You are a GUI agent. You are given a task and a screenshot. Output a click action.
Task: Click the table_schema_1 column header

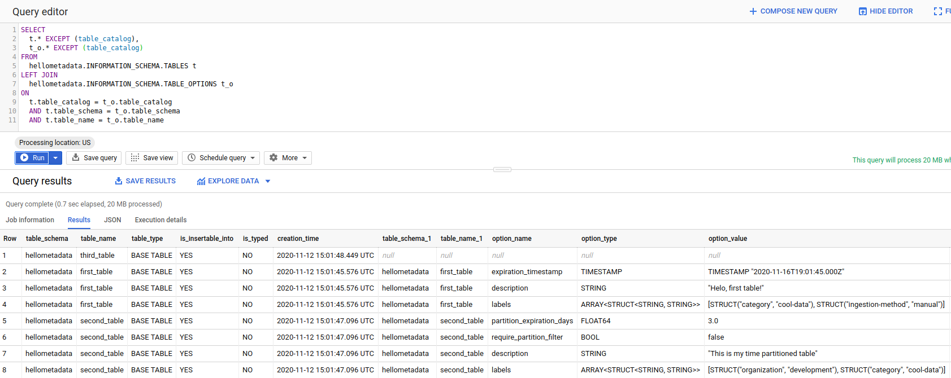click(407, 239)
